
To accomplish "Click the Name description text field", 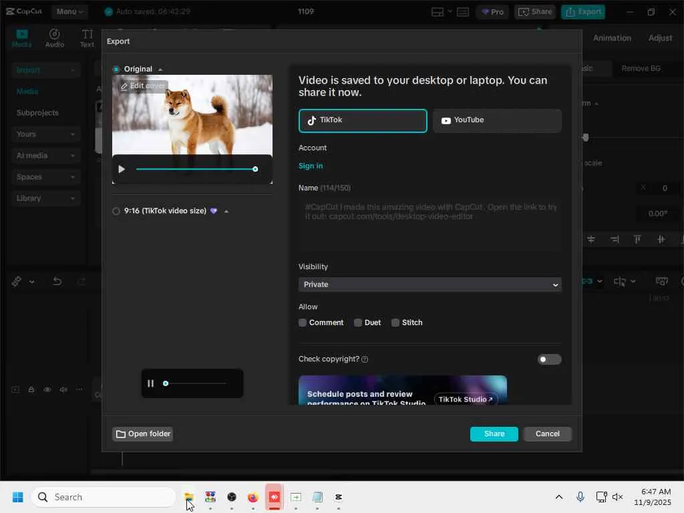I will tap(430, 224).
